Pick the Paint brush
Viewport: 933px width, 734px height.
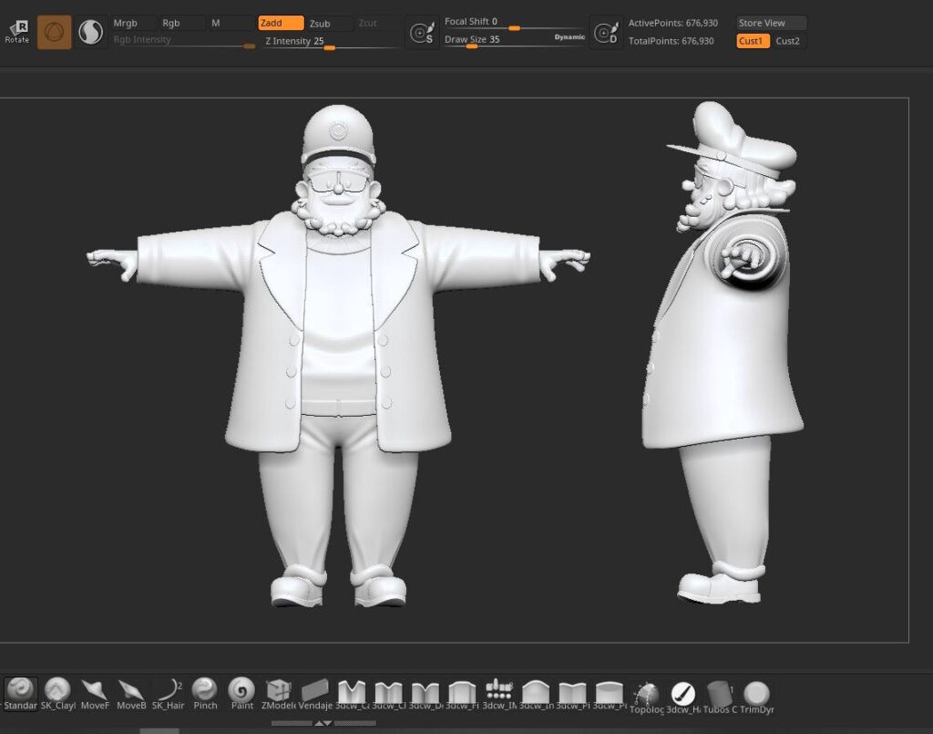pyautogui.click(x=241, y=689)
